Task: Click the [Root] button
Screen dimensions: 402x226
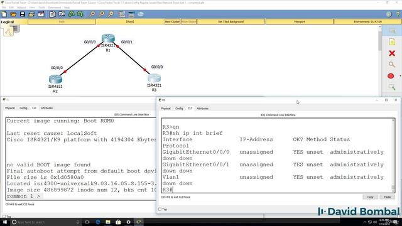Action: 130,22
